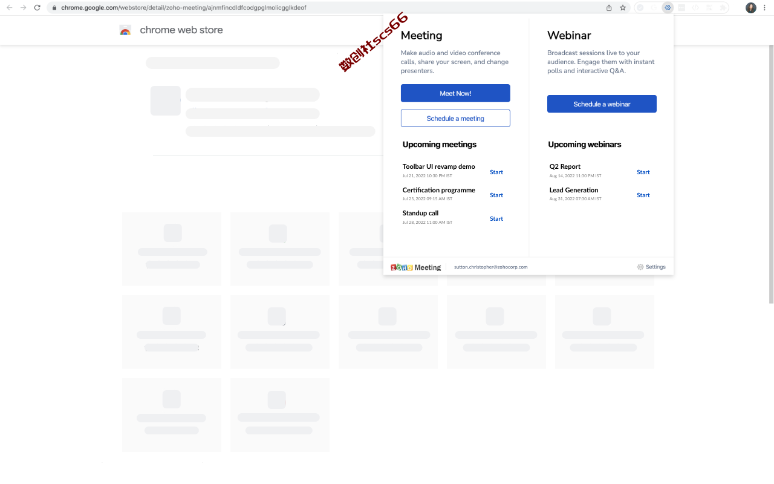This screenshot has width=774, height=484.
Task: Select the Q2 Report webinar title
Action: click(565, 166)
